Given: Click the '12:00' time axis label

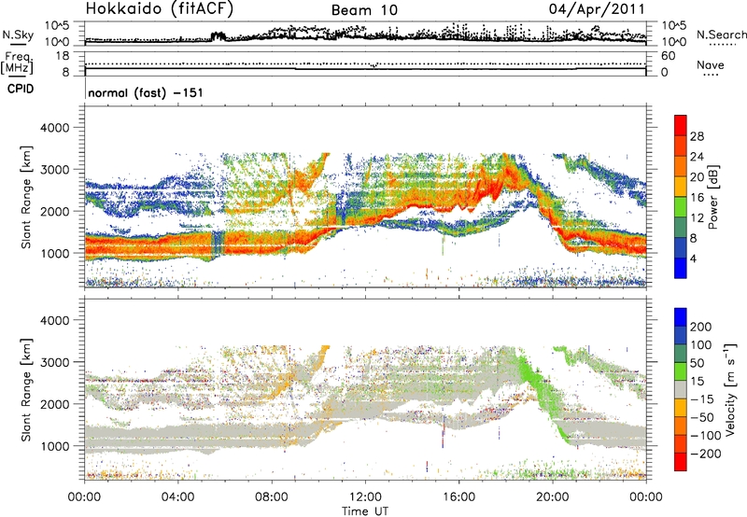Looking at the screenshot, I should click(x=365, y=497).
